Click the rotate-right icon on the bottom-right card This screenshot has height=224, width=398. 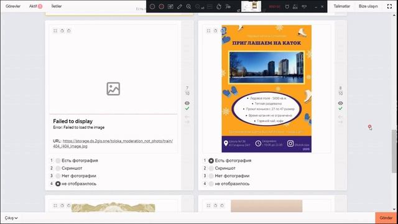(x=222, y=205)
